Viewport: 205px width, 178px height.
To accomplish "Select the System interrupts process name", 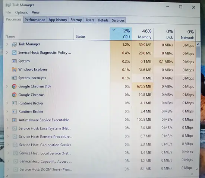I will [x=32, y=78].
